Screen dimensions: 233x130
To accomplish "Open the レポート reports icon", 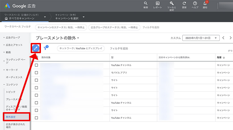I will tap(158, 3).
